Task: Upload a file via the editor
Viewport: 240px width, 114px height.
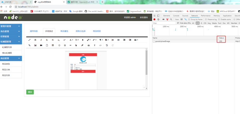Action: coord(47,45)
